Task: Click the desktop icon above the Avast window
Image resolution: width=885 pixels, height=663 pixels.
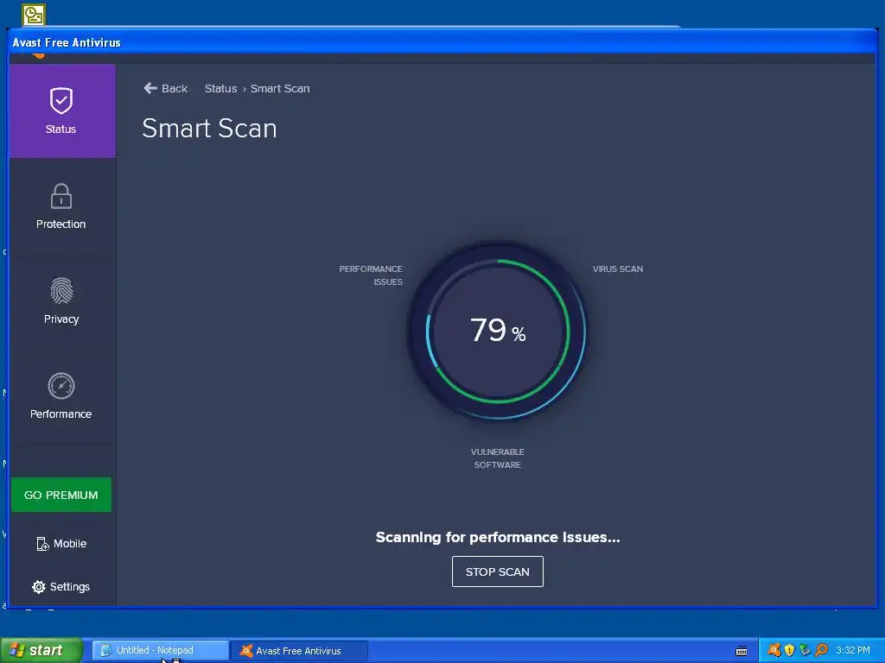Action: click(34, 15)
